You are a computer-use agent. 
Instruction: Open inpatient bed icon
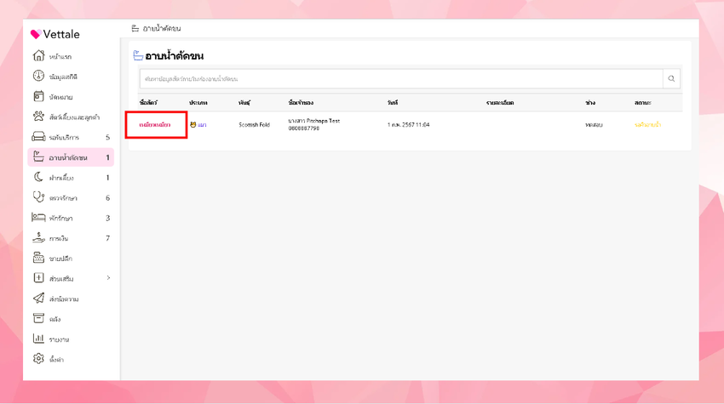click(39, 217)
